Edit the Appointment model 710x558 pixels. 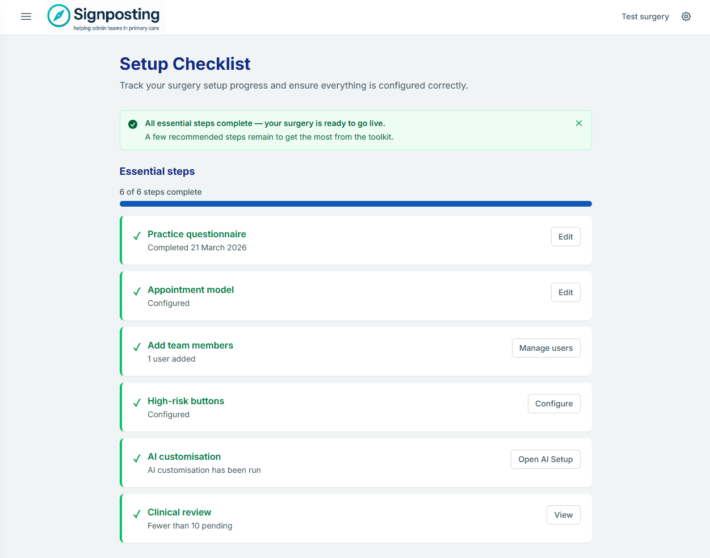565,292
